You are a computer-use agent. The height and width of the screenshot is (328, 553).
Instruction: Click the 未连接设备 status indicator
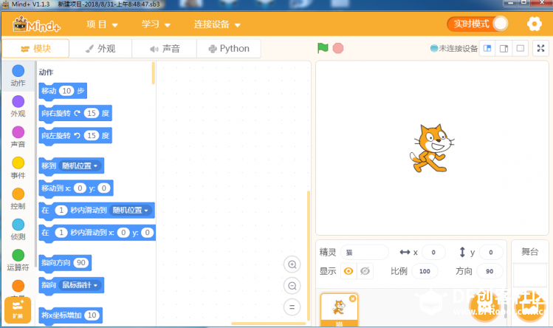454,48
